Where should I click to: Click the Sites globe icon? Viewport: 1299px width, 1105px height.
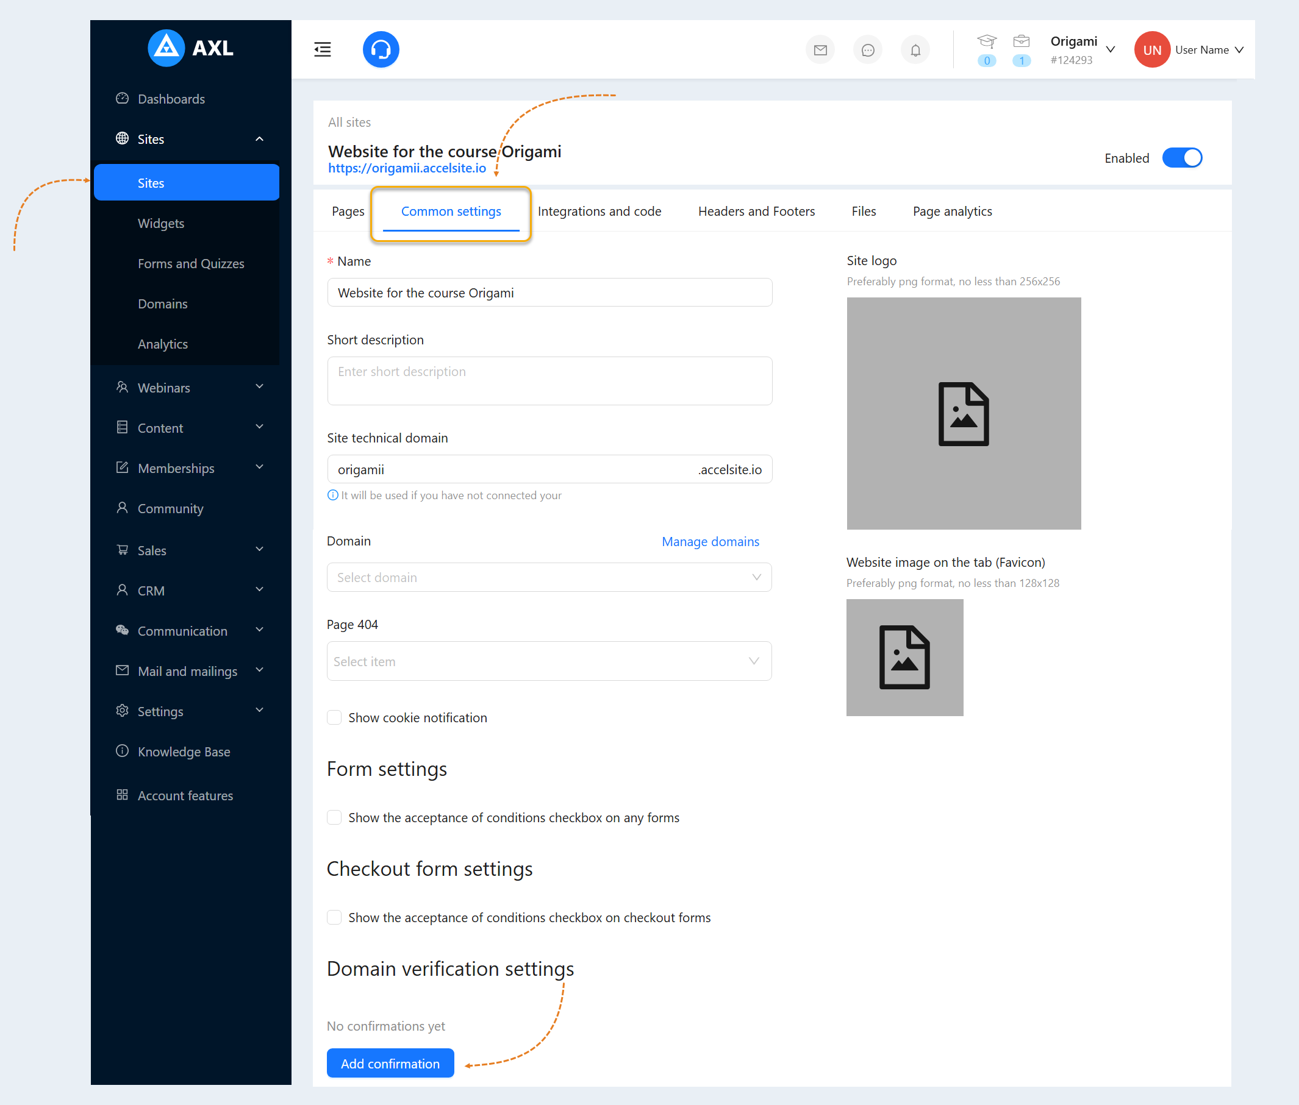pos(122,138)
